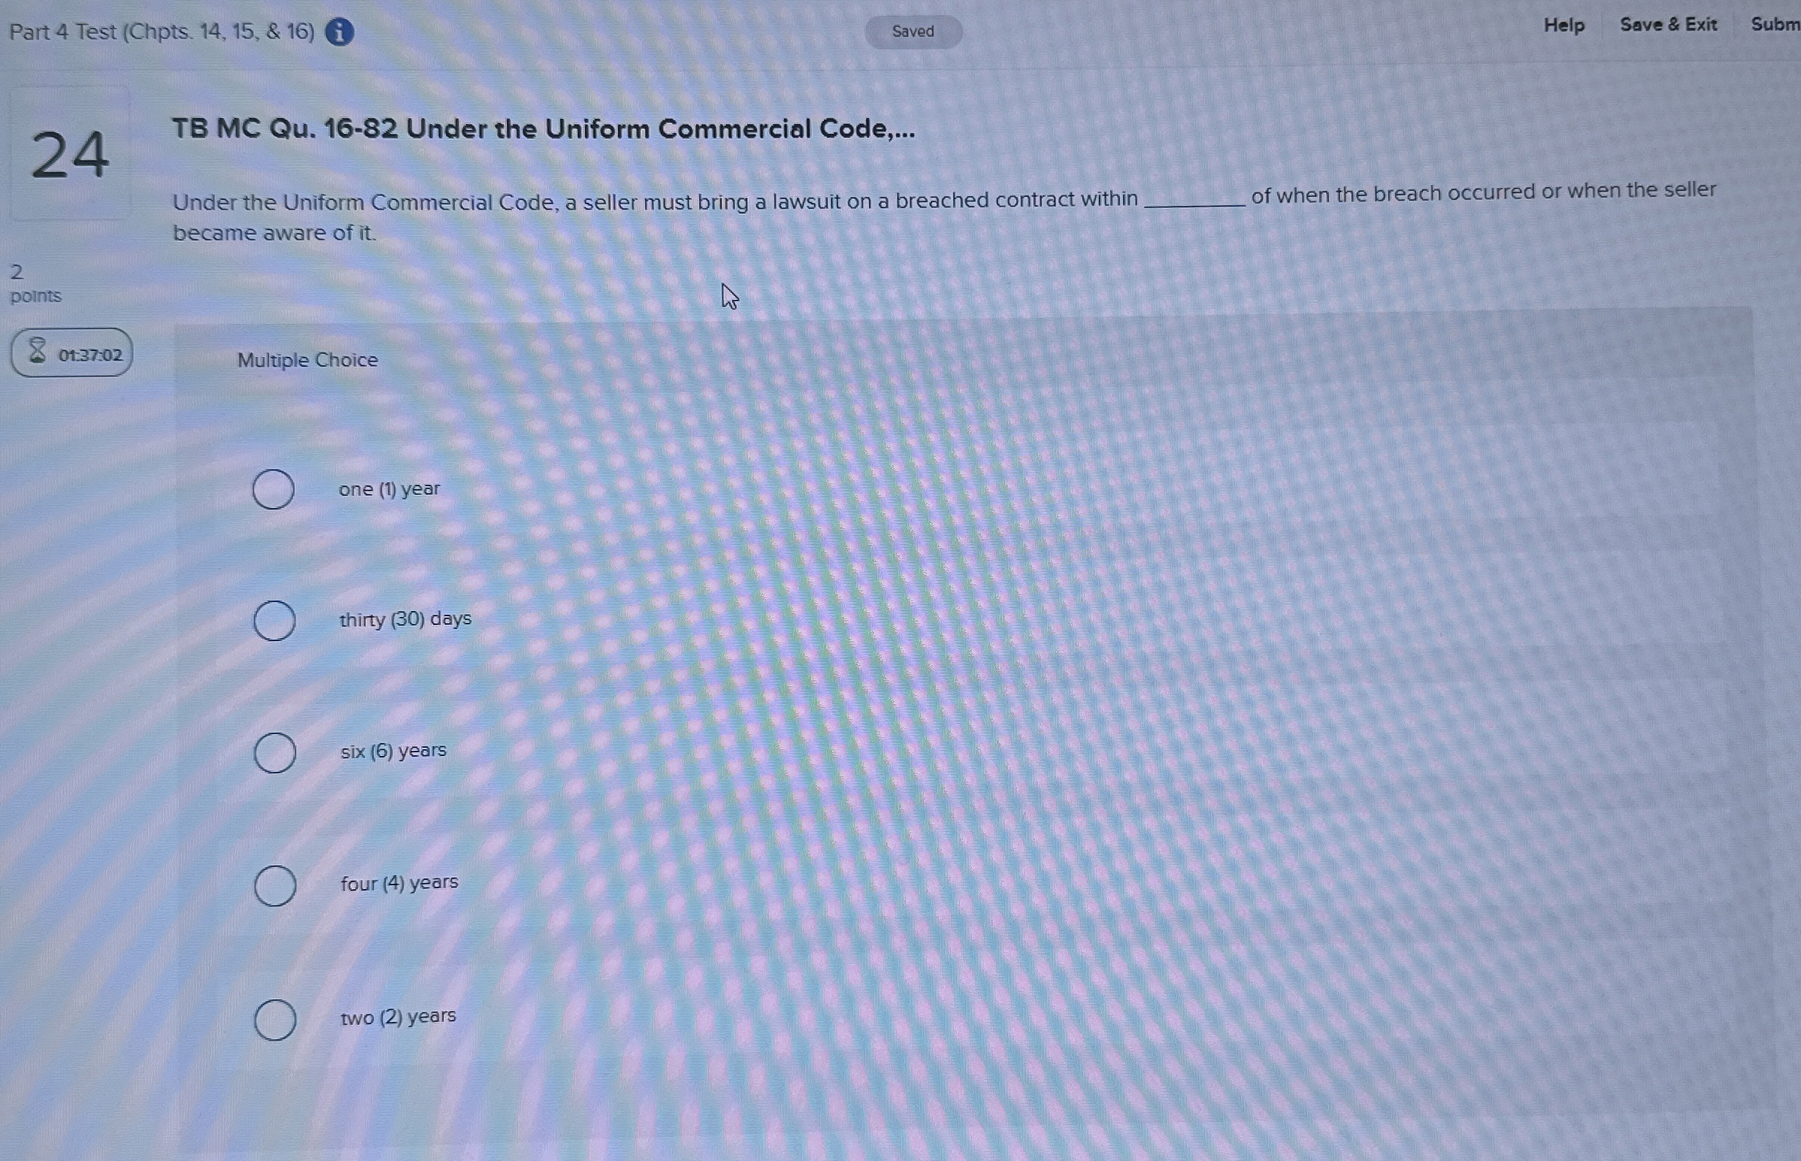Select the 'one (1) year' radio button
This screenshot has height=1161, width=1801.
pyautogui.click(x=273, y=490)
